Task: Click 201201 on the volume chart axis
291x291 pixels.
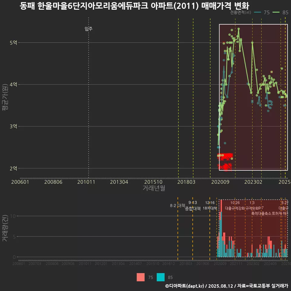Action: coord(101,264)
